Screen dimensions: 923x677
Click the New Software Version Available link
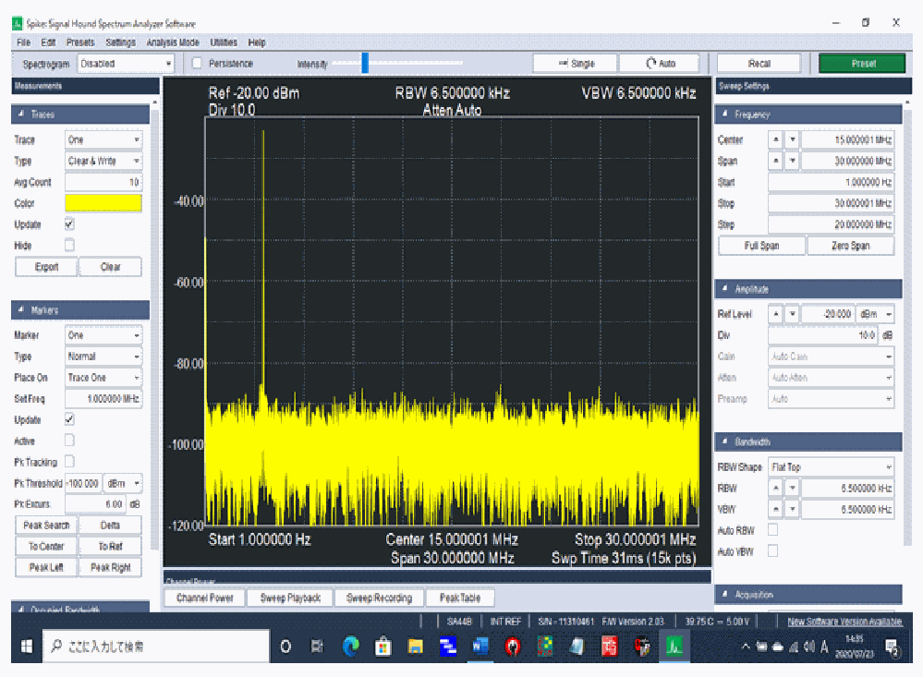click(846, 621)
